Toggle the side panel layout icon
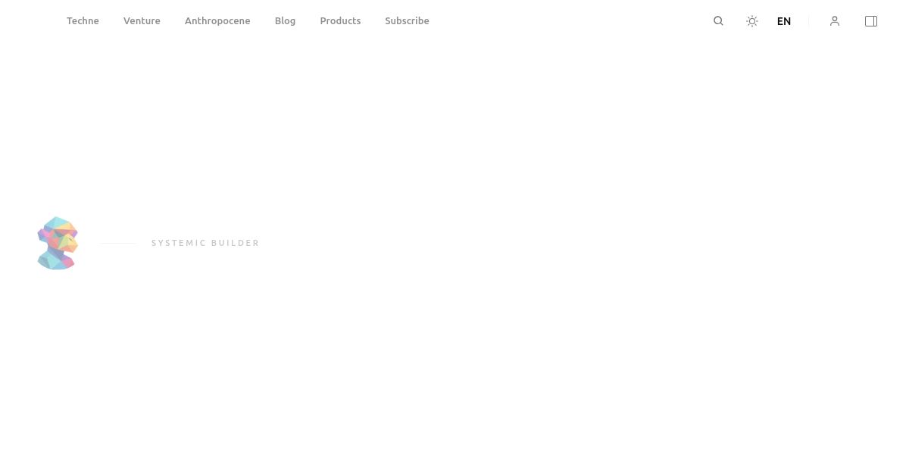This screenshot has width=909, height=454. click(x=871, y=21)
